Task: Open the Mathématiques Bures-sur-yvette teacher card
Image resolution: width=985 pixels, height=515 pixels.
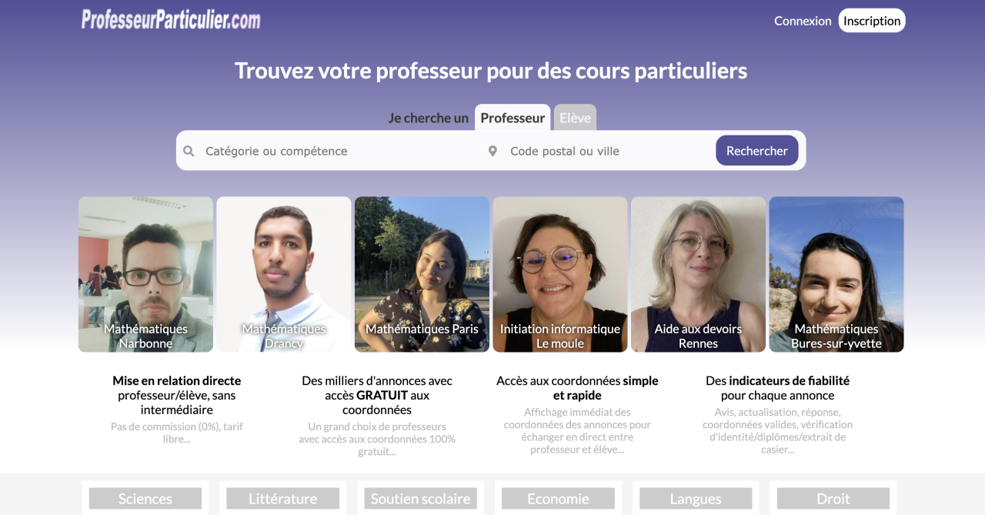Action: click(836, 274)
